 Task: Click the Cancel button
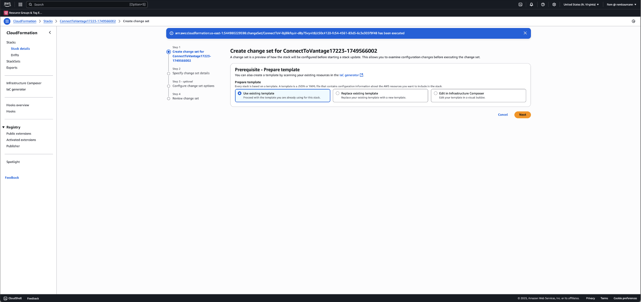pos(503,115)
